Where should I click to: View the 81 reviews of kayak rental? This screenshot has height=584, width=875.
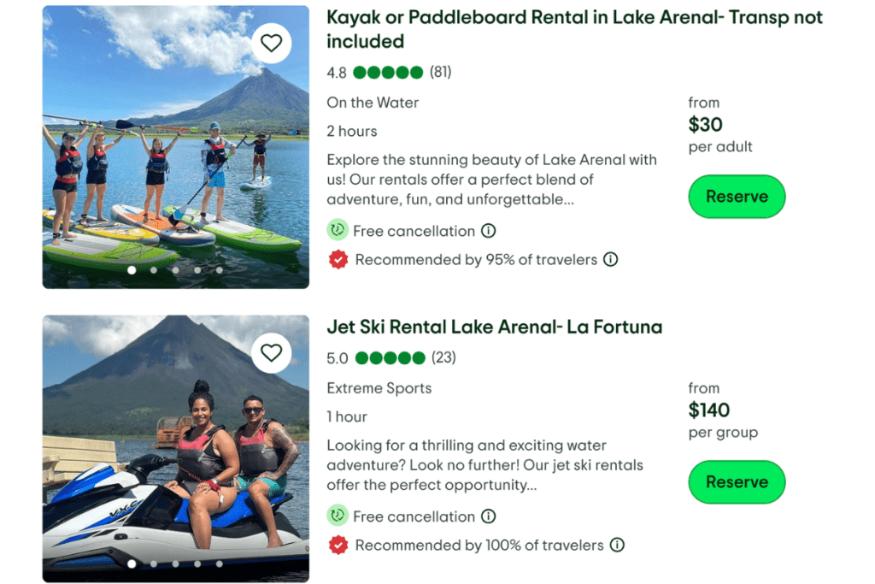coord(440,72)
